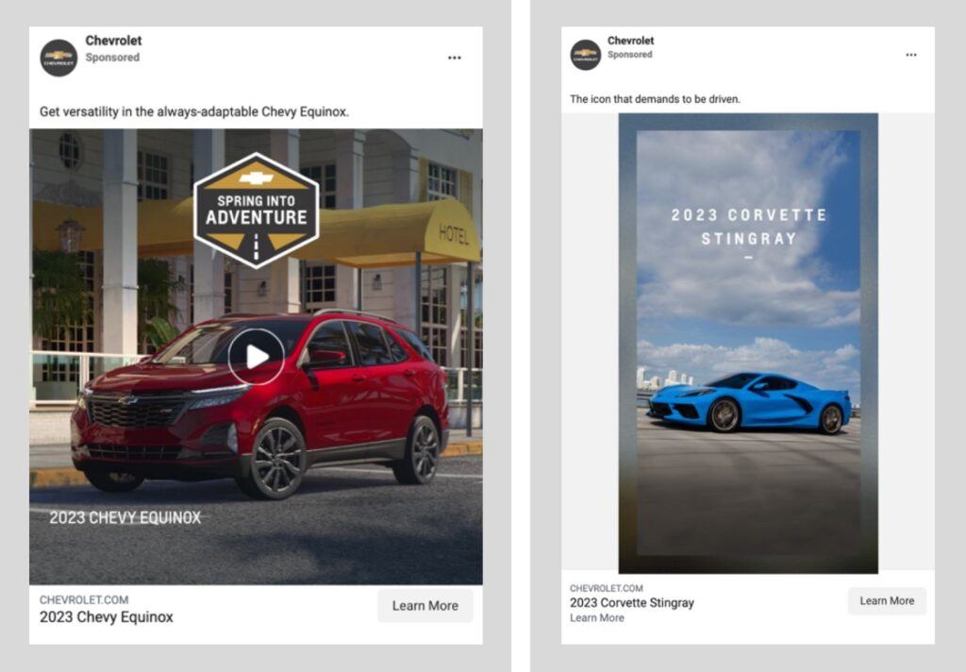Click the Spring Into Adventure badge
This screenshot has width=966, height=672.
click(256, 210)
